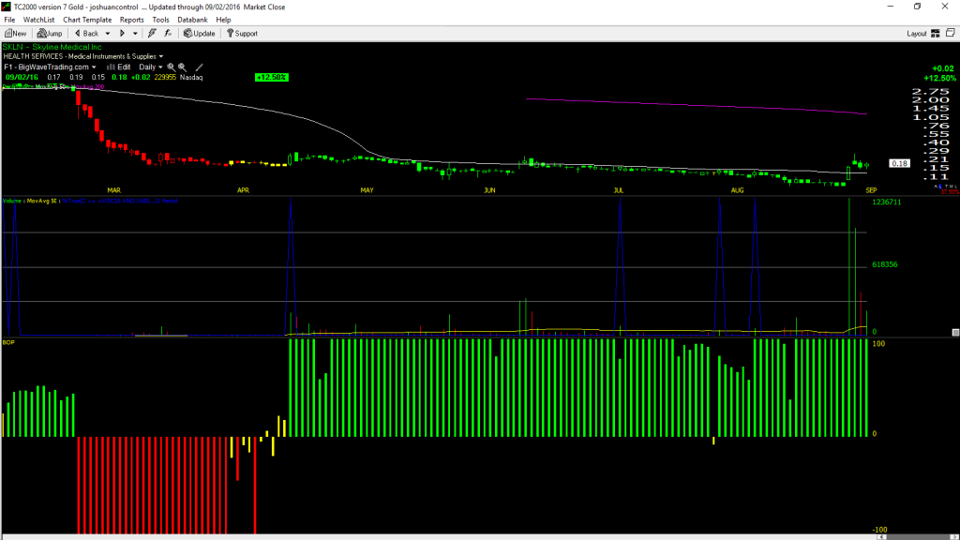Expand the Health Services industry dropdown

click(161, 57)
